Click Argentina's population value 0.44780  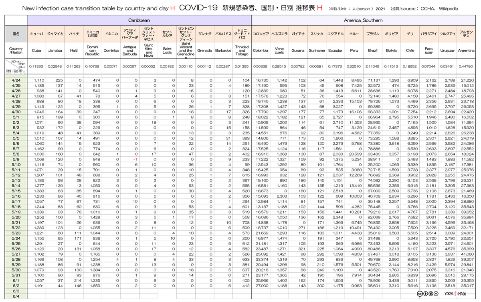466,66
